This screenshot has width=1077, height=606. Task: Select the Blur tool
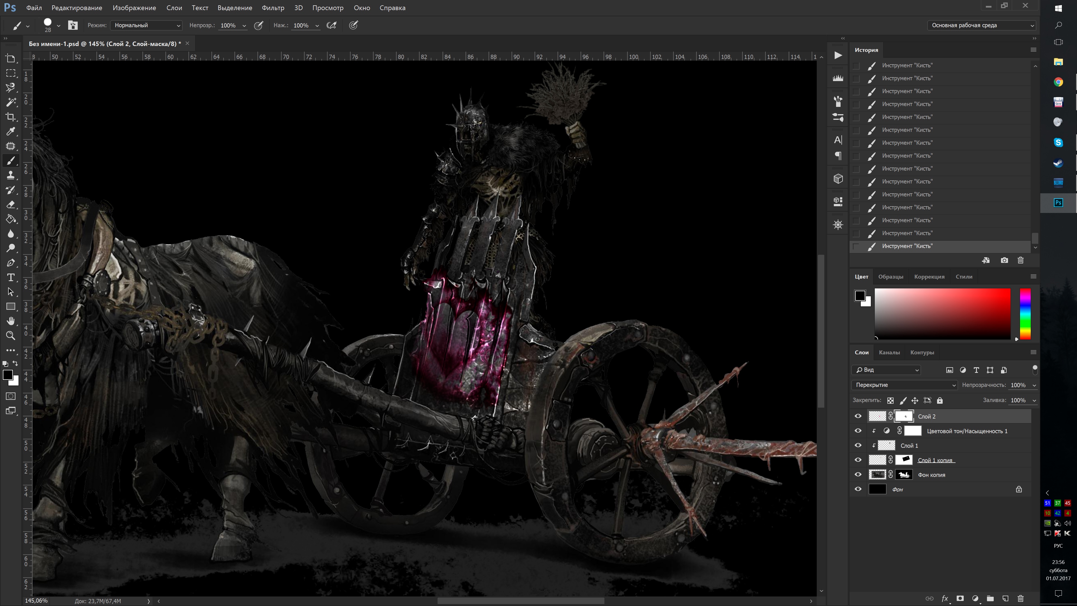(11, 234)
